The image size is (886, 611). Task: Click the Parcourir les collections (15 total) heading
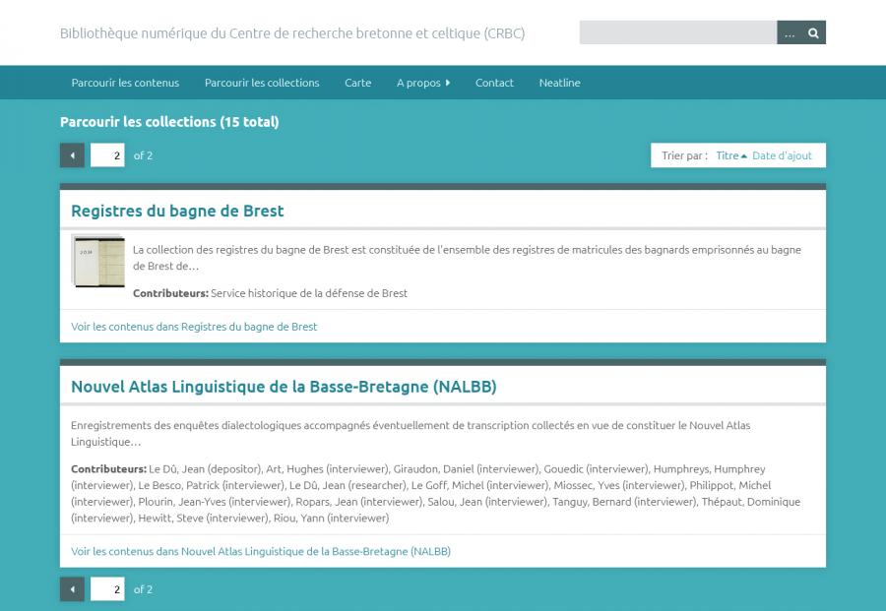169,121
